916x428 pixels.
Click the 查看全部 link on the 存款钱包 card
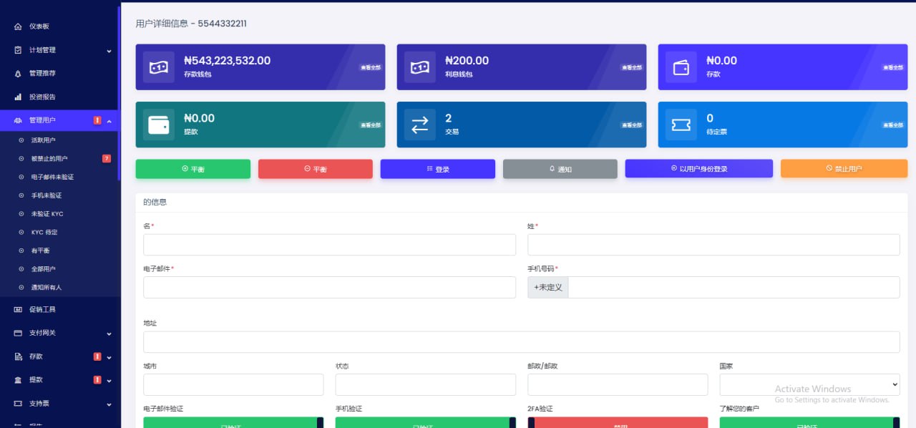(x=370, y=67)
